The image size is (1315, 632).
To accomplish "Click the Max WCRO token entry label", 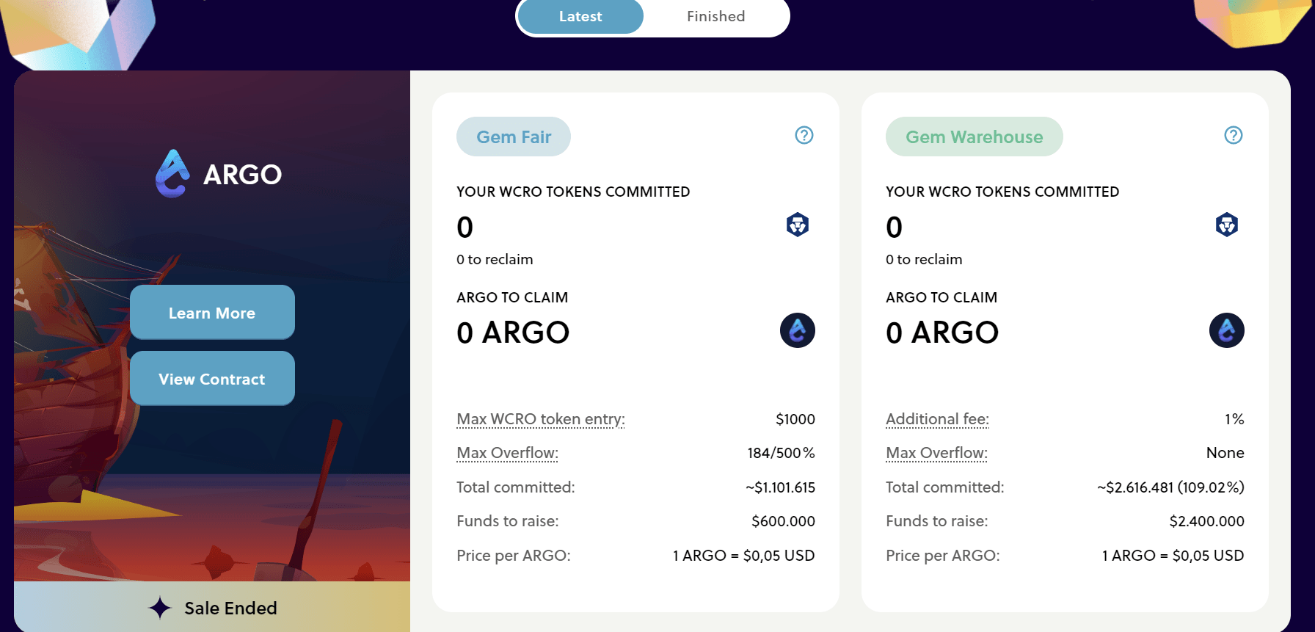I will 541,419.
